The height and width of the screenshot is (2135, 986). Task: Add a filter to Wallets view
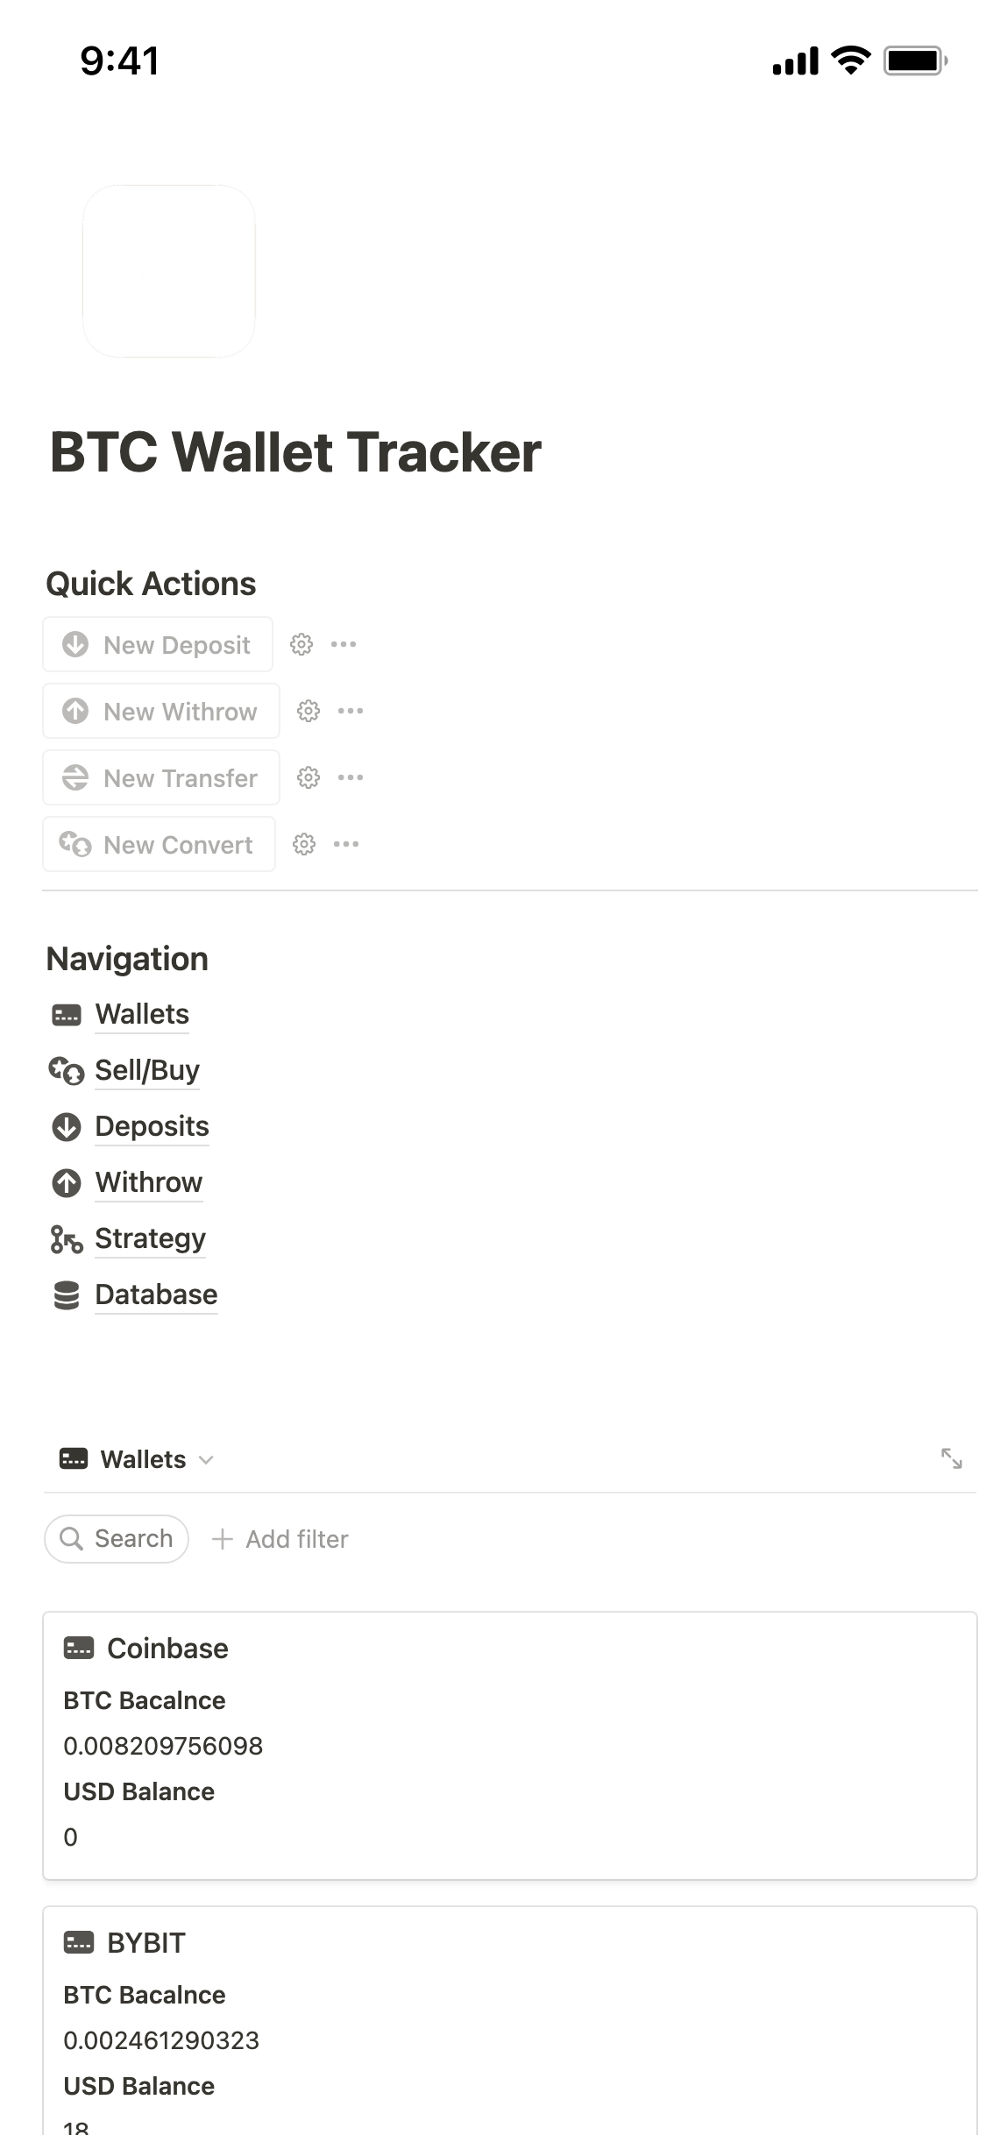coord(280,1539)
